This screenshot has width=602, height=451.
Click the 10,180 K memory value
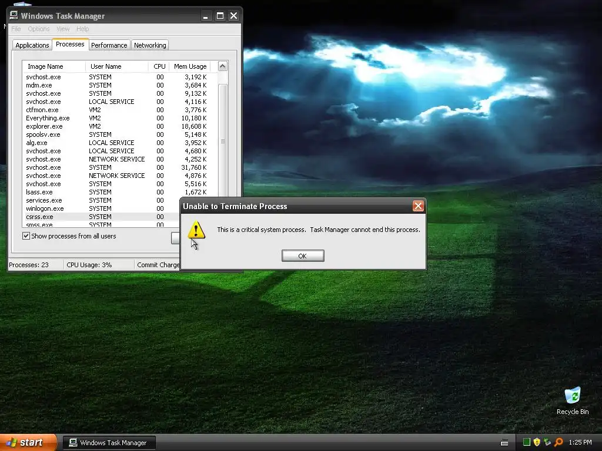[x=194, y=118]
